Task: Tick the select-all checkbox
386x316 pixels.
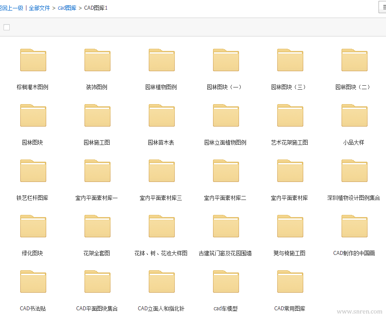Action: pyautogui.click(x=7, y=27)
